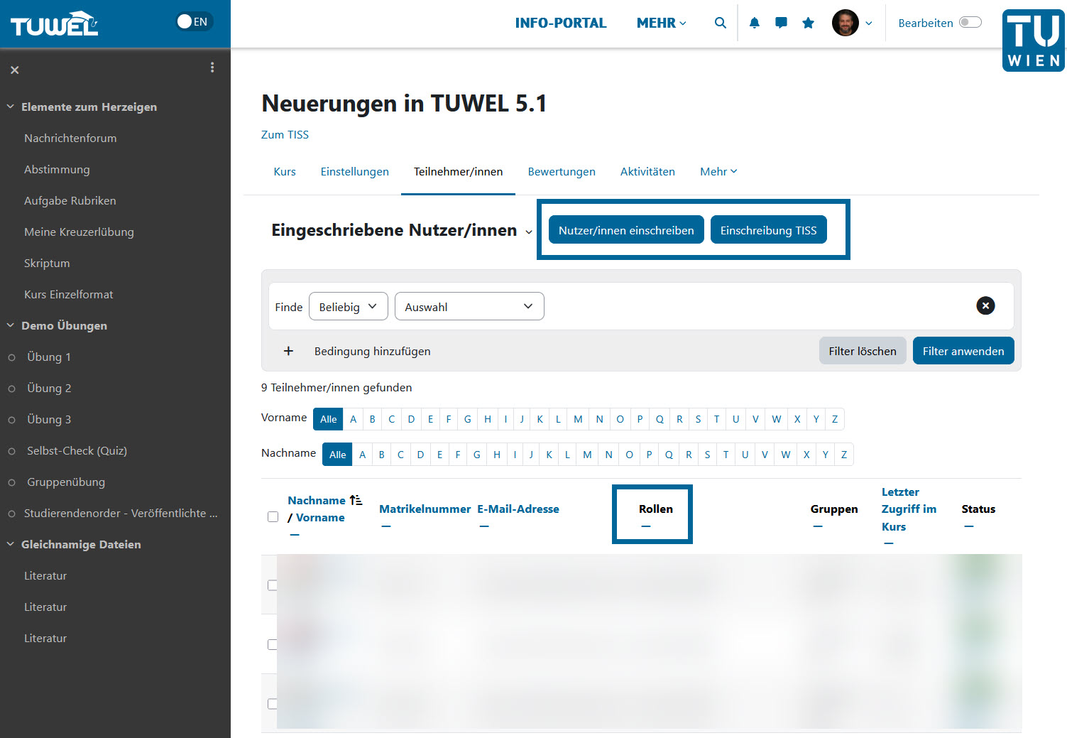This screenshot has width=1067, height=738.
Task: Toggle the EN language switch
Action: pyautogui.click(x=193, y=21)
